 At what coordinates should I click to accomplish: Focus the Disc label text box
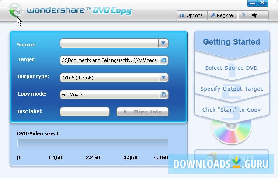tap(85, 112)
